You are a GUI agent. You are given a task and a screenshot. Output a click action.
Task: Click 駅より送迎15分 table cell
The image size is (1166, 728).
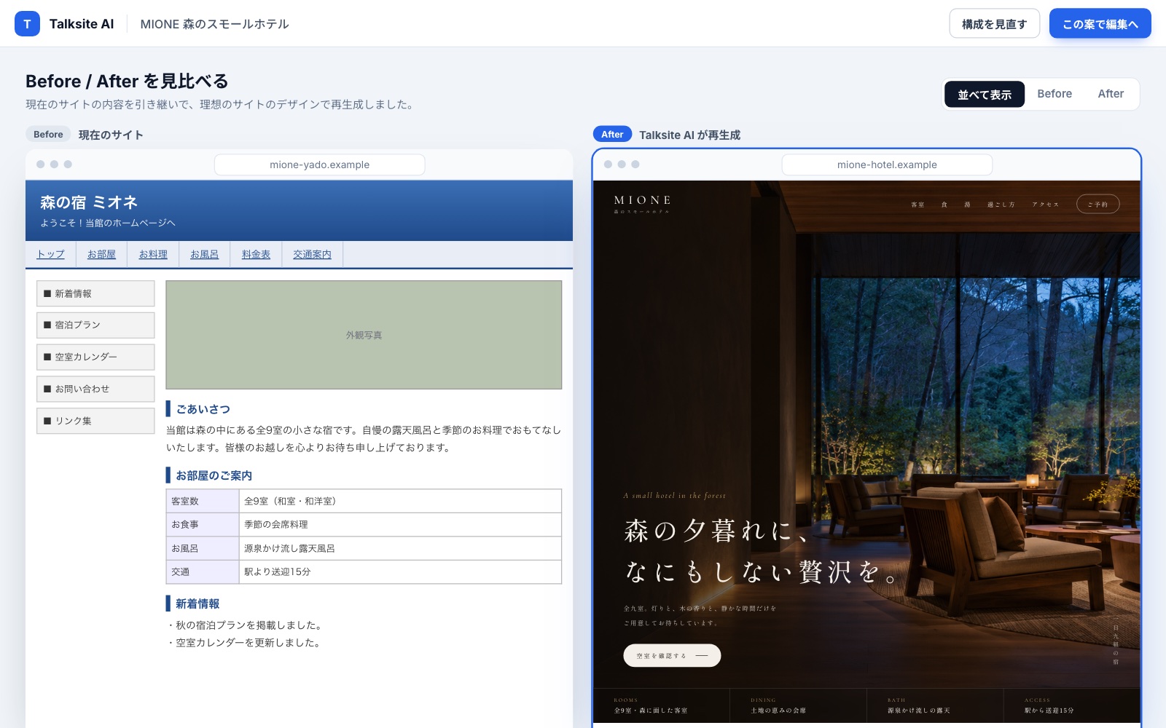[x=400, y=571]
